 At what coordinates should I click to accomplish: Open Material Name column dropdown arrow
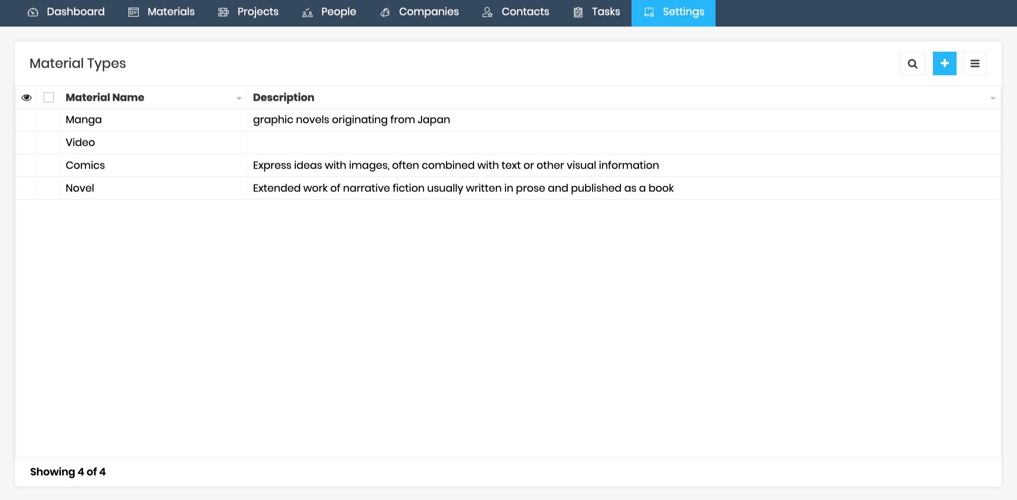pyautogui.click(x=239, y=98)
